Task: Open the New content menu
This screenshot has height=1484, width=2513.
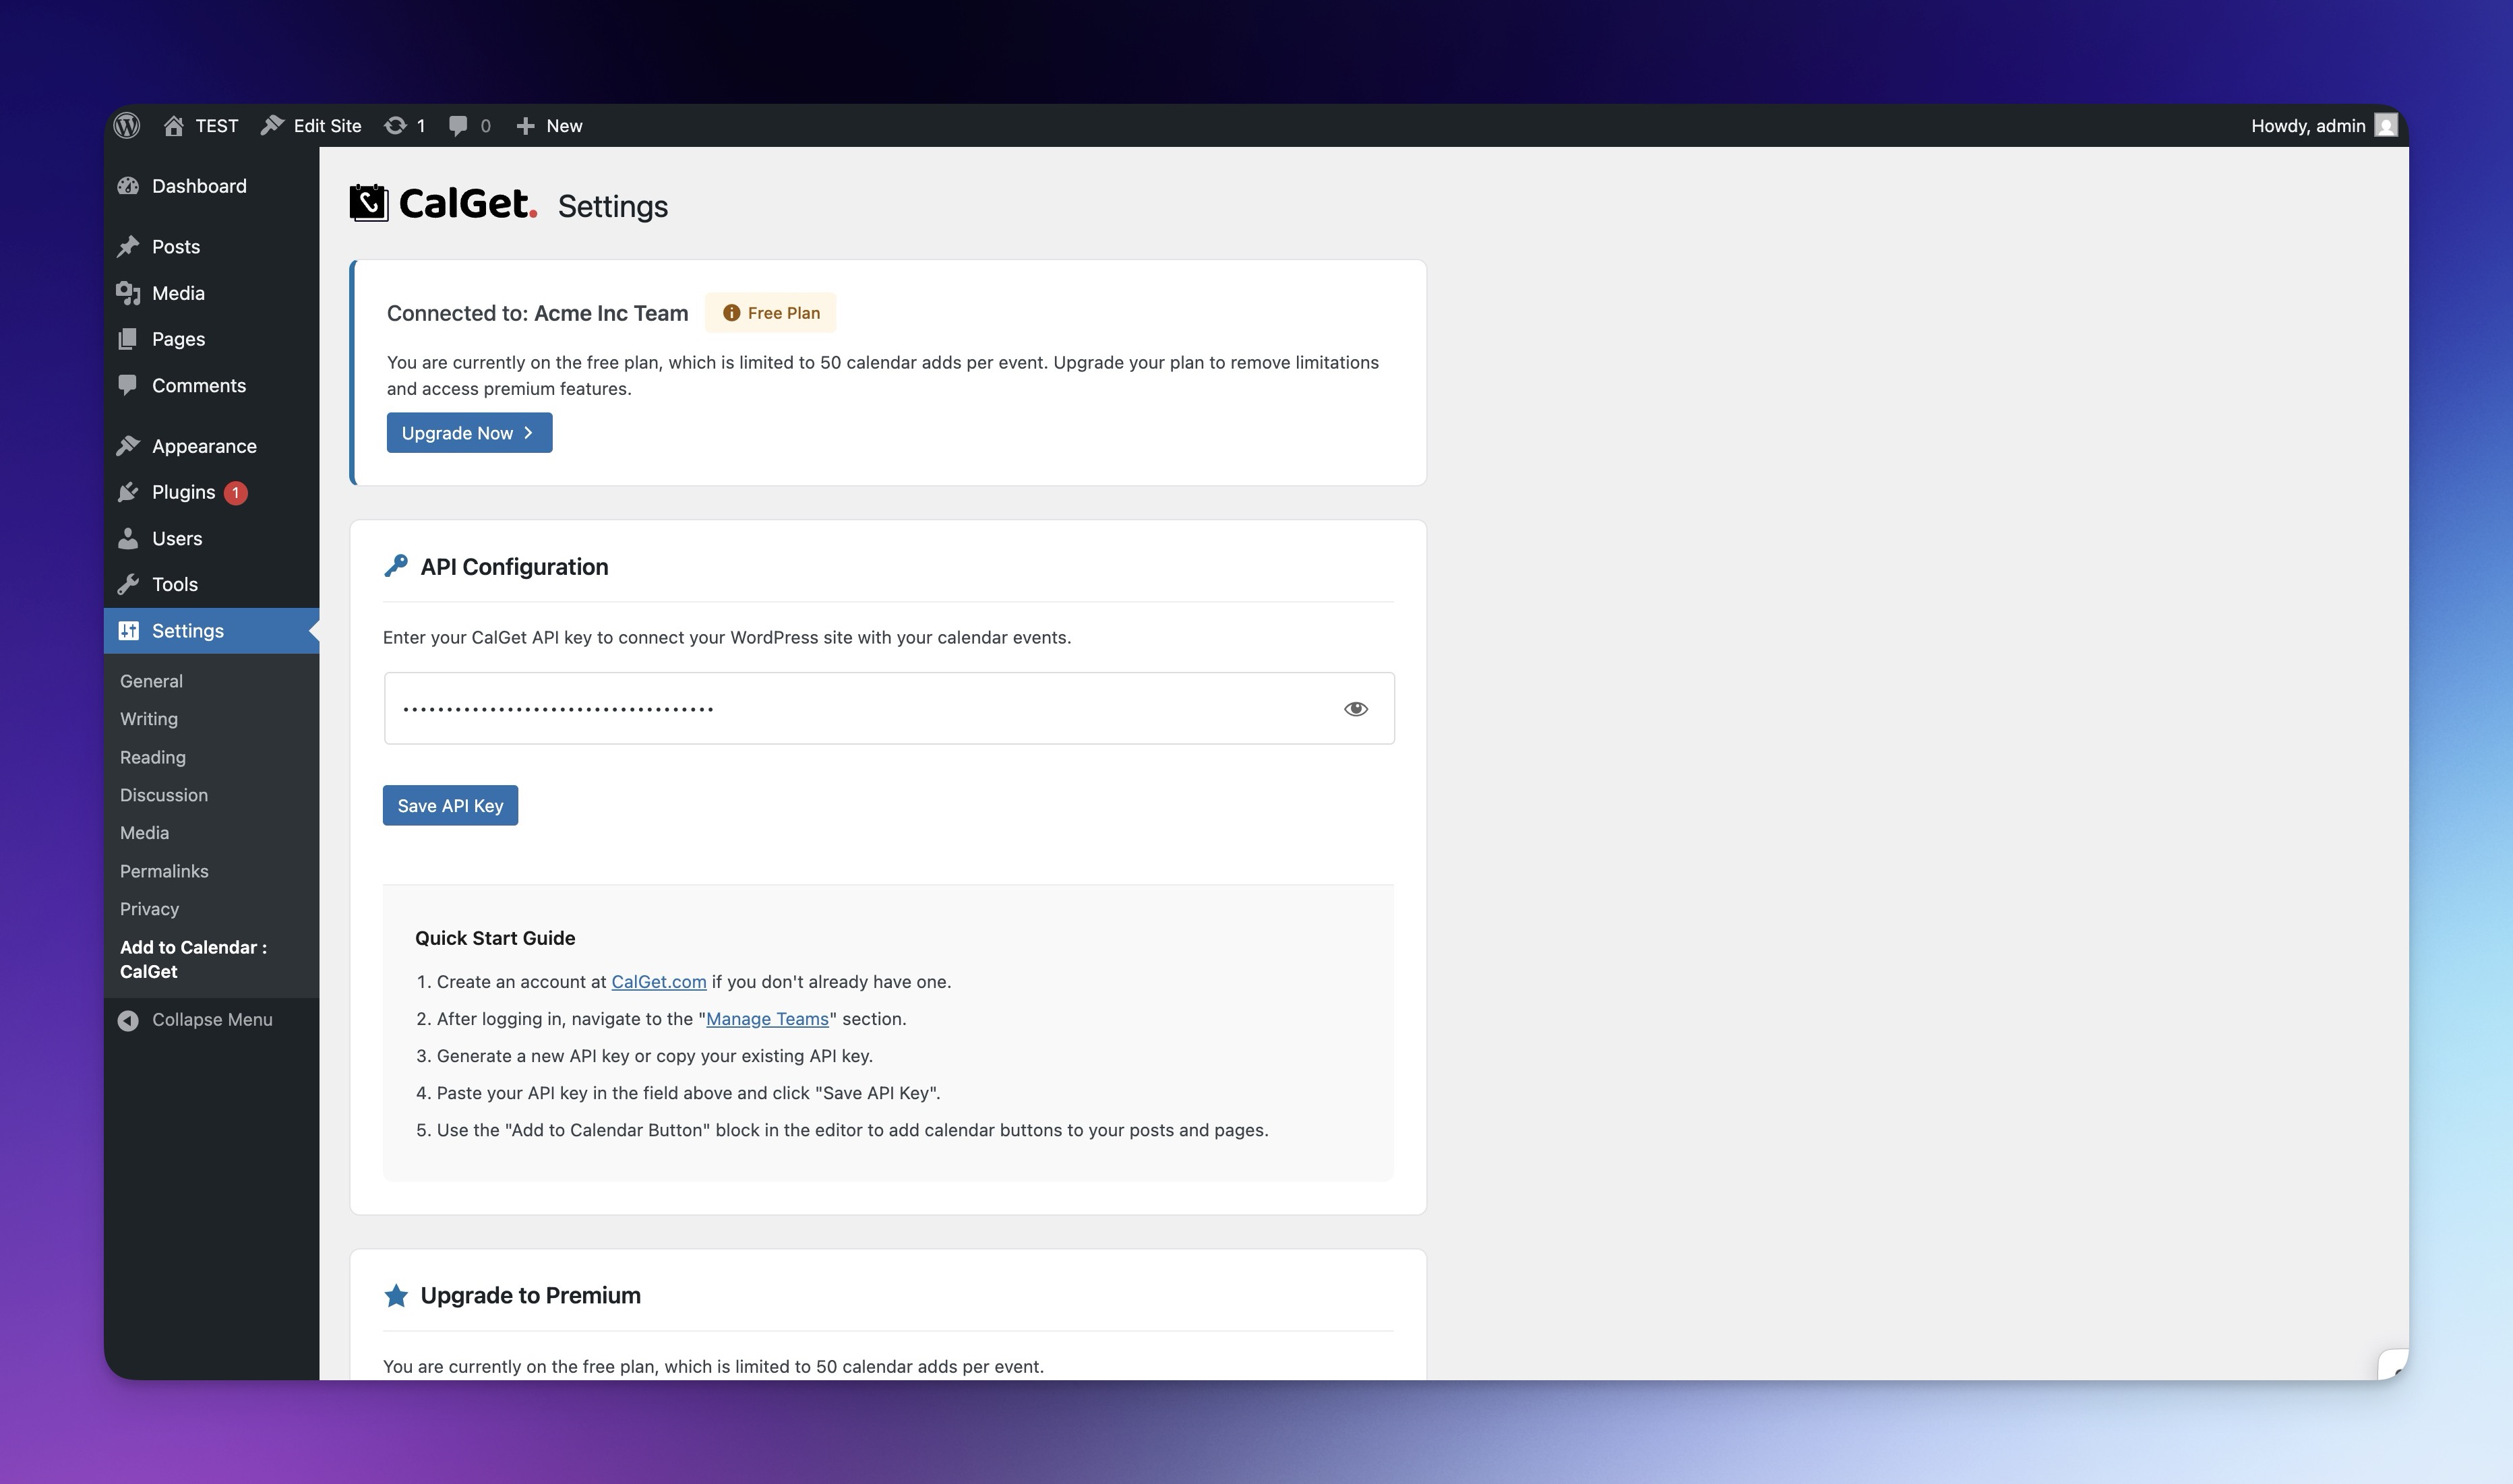Action: pos(549,125)
